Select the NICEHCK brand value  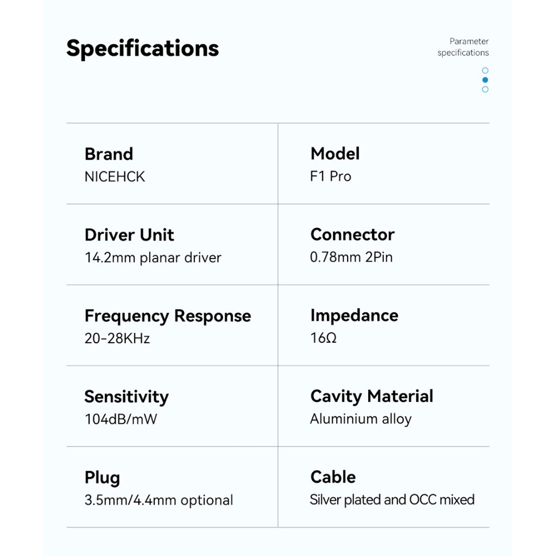[115, 177]
